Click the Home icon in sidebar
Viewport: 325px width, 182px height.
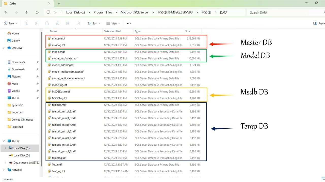tap(9, 33)
